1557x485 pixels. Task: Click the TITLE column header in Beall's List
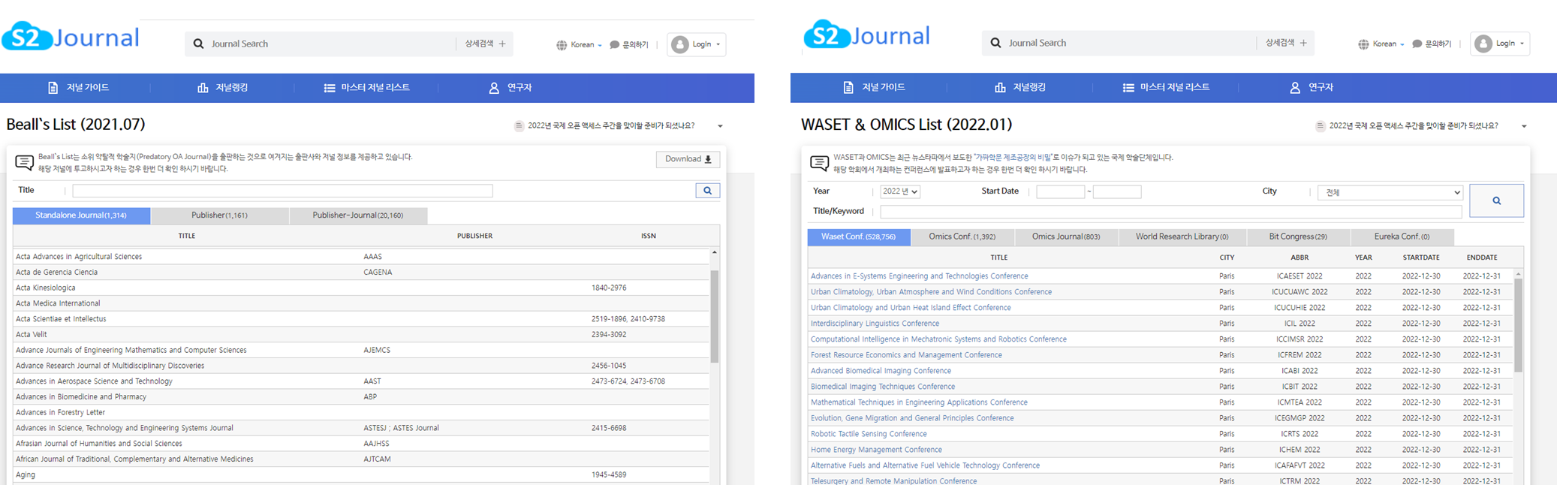[187, 236]
